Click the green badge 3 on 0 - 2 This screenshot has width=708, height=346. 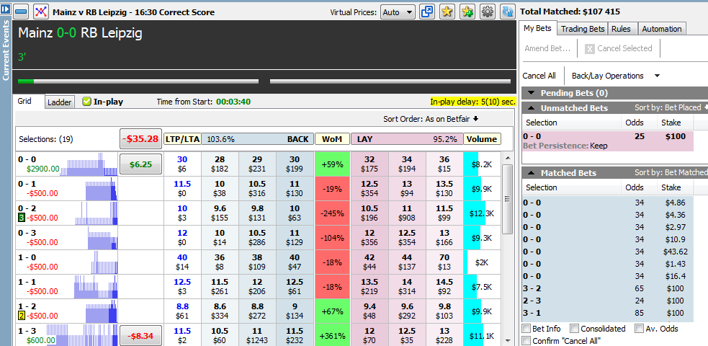21,218
